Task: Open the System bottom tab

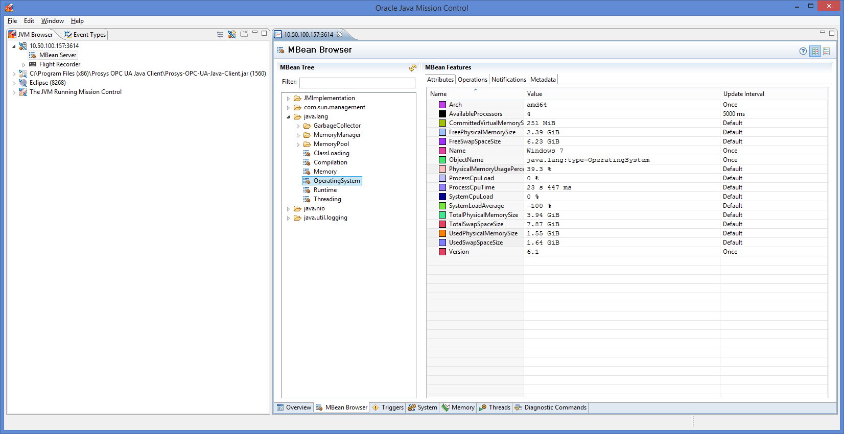Action: pyautogui.click(x=423, y=407)
